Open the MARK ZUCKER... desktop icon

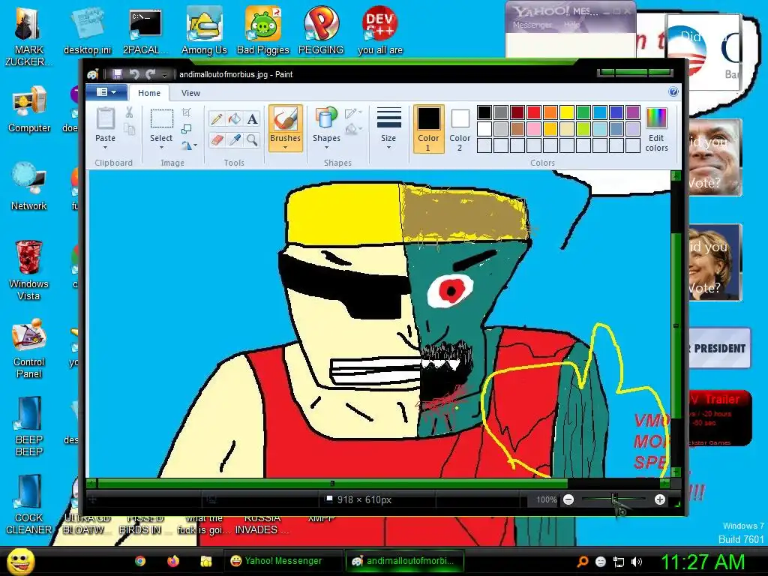(28, 37)
